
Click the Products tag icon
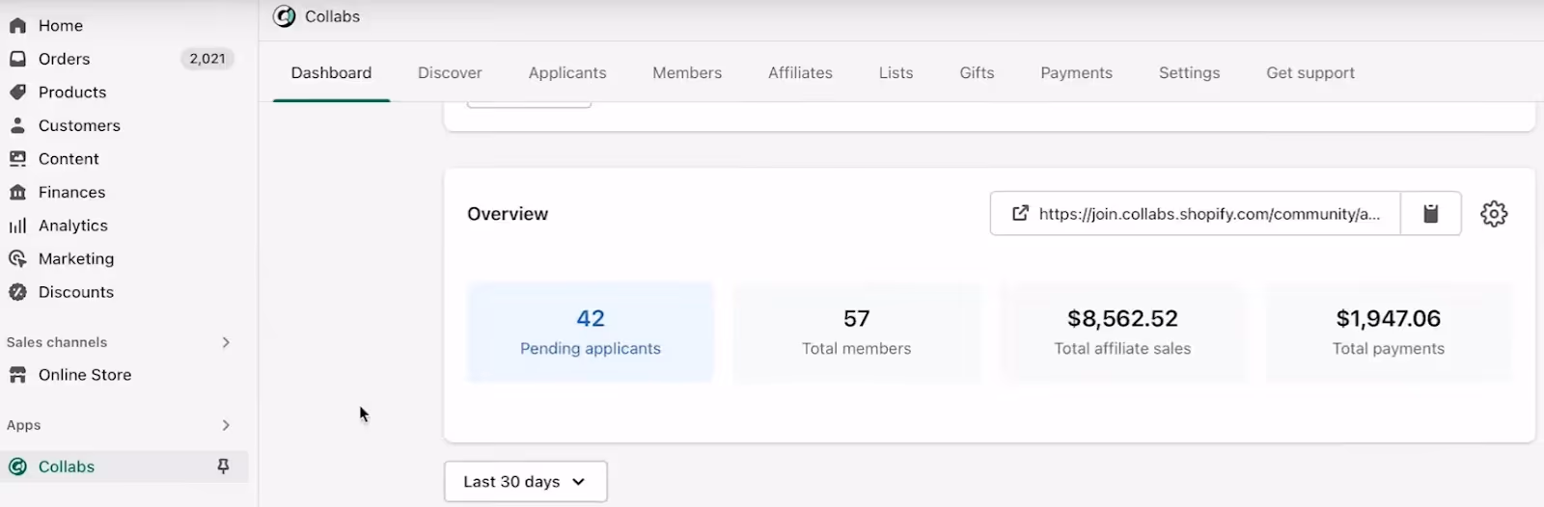[17, 93]
